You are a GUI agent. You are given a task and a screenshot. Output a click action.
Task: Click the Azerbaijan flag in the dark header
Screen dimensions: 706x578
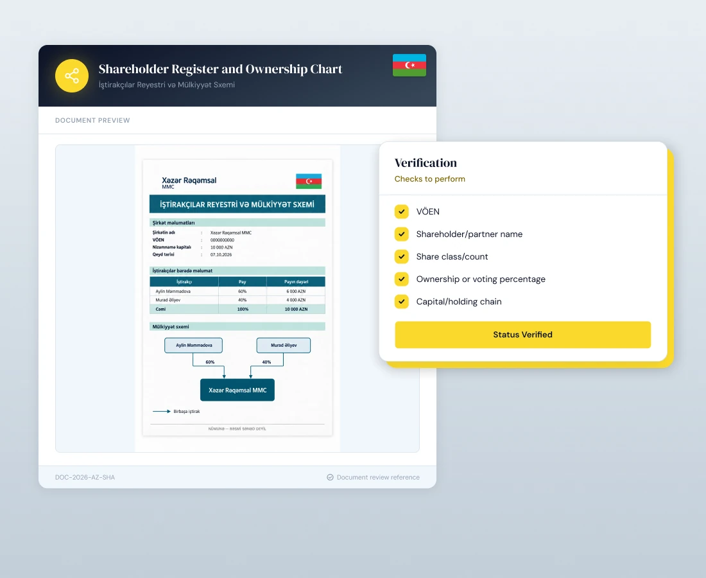[x=409, y=66]
